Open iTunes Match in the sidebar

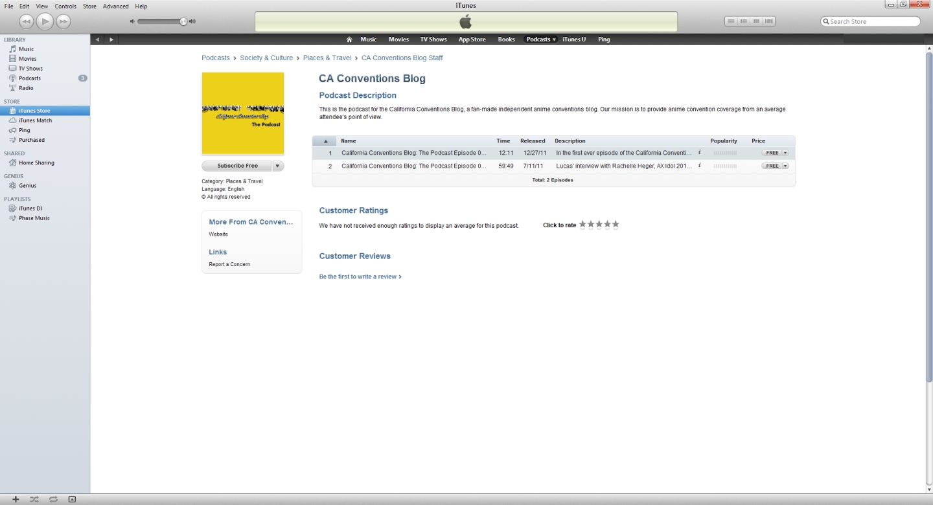coord(35,120)
